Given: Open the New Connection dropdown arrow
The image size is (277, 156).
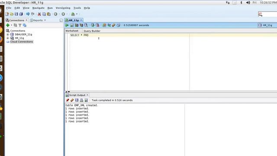Looking at the screenshot, I should point(12,25).
